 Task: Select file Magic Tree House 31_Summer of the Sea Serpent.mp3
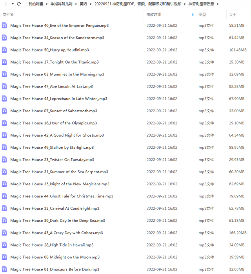pyautogui.click(x=59, y=172)
